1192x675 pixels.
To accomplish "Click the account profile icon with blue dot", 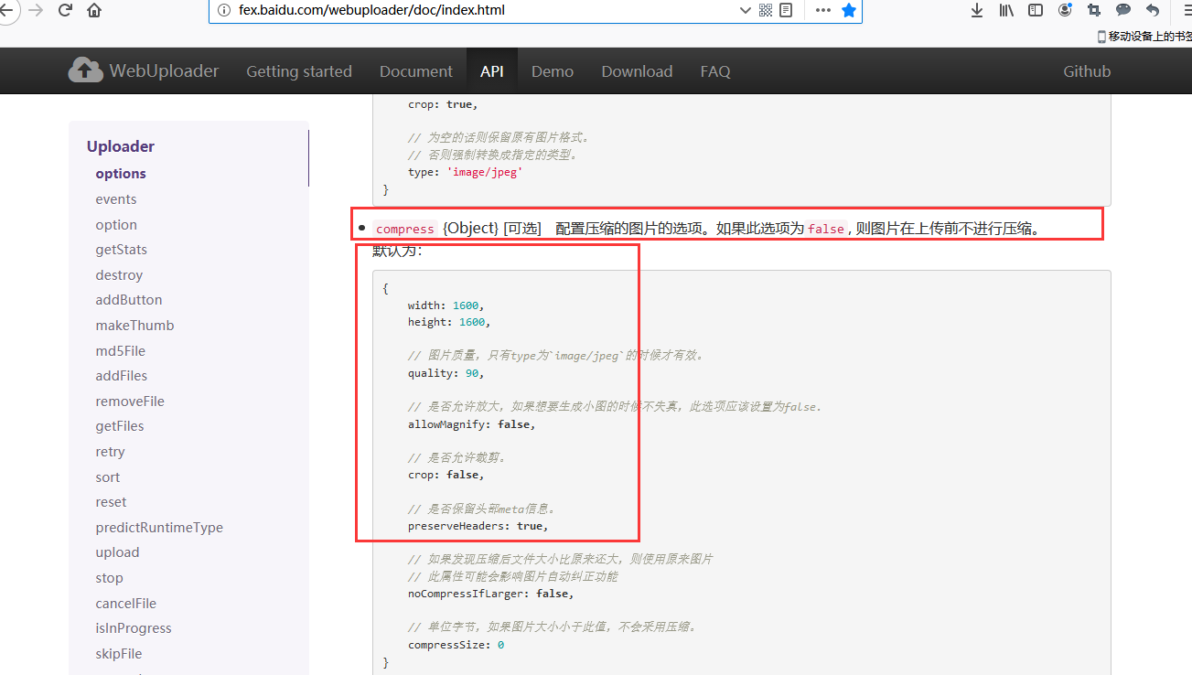I will (1064, 12).
